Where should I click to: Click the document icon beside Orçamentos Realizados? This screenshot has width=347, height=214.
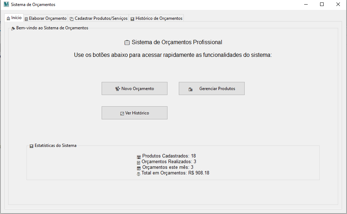click(x=138, y=162)
